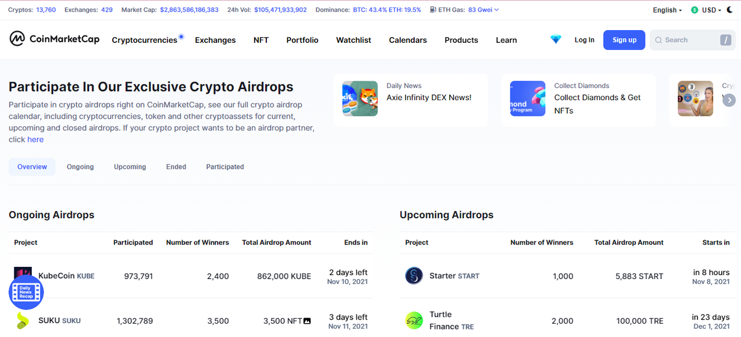Switch to the Upcoming tab
741x337 pixels.
[x=130, y=167]
